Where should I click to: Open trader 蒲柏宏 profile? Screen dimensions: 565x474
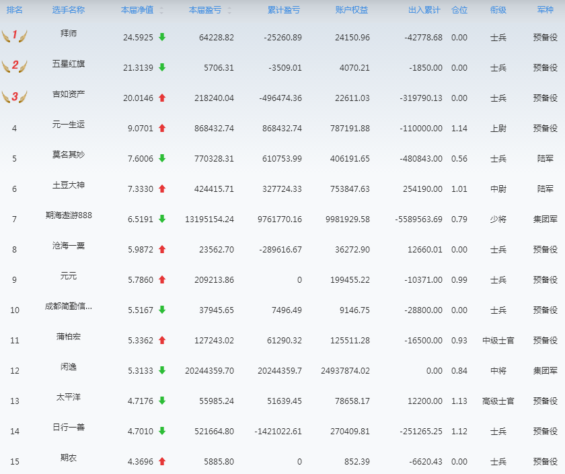click(69, 337)
